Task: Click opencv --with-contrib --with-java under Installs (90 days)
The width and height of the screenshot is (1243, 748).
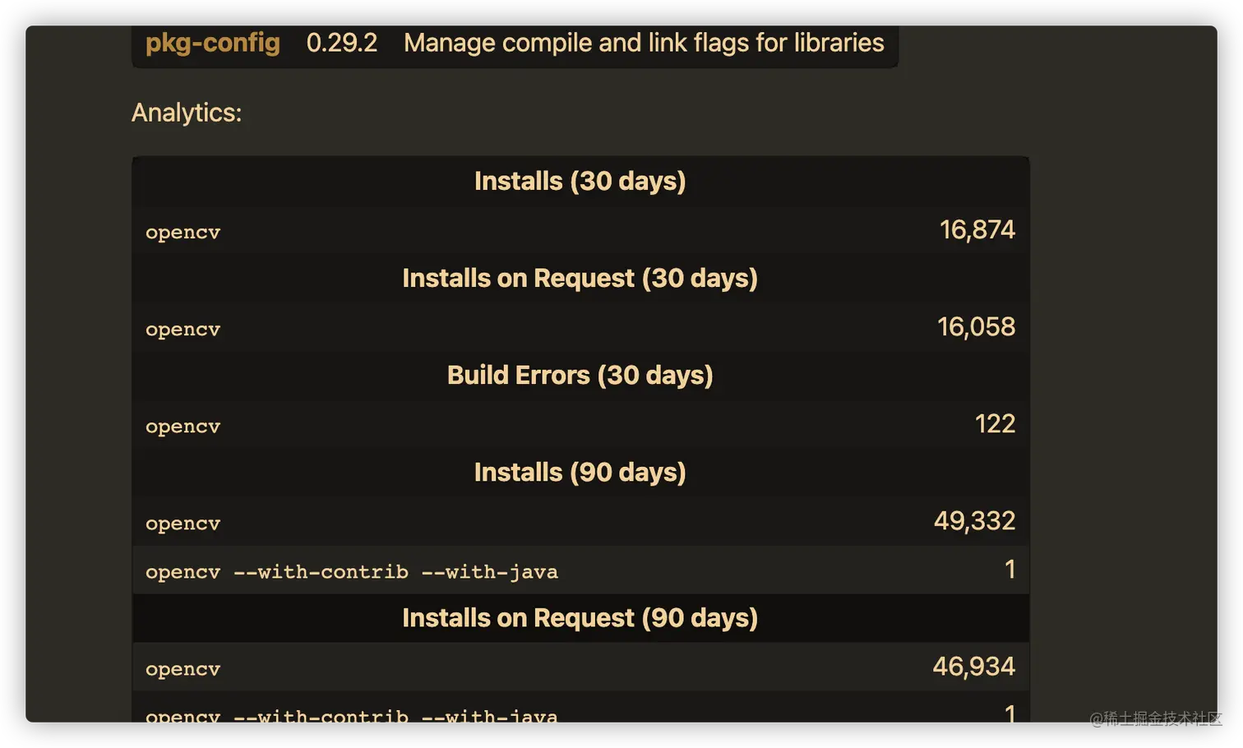Action: point(351,572)
